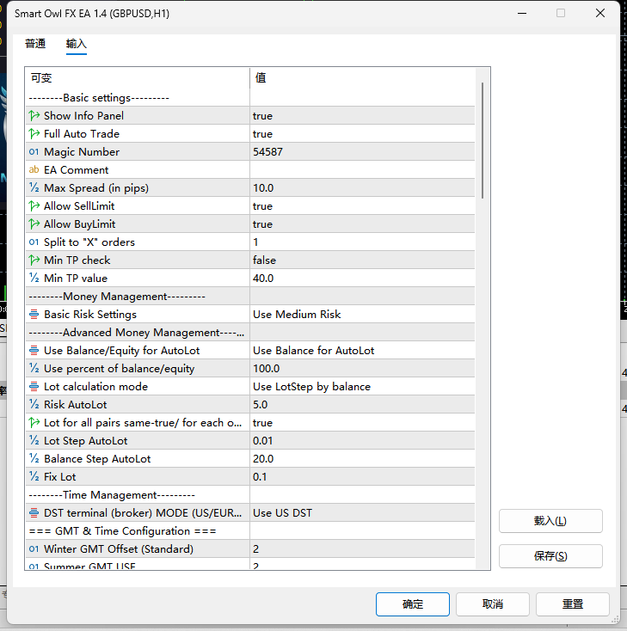Switch to the 输入 tab
Screen dimensions: 627x631
(x=77, y=44)
